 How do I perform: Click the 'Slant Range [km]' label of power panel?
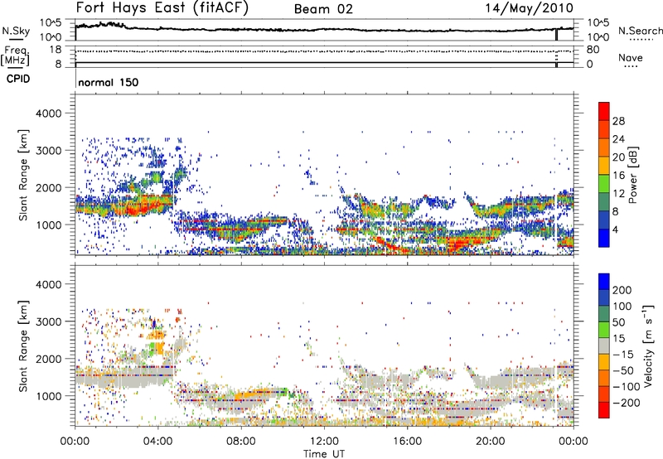(x=23, y=175)
